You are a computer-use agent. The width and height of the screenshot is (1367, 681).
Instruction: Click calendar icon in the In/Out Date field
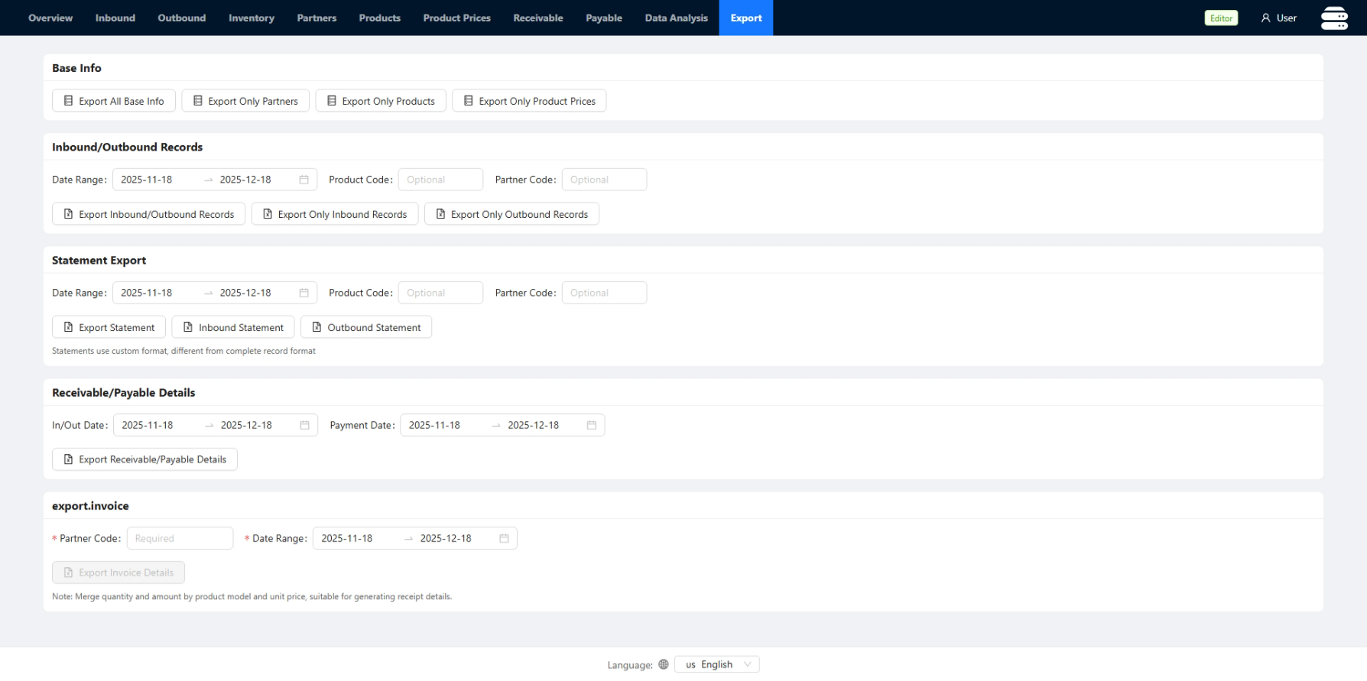point(304,425)
